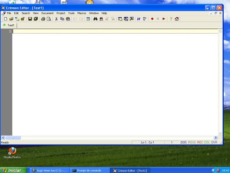Toggle word wrap with the W icon

tap(139, 19)
